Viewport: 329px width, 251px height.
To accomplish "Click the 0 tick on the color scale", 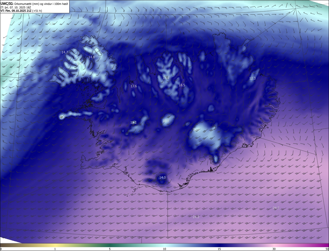I will pos(1,249).
